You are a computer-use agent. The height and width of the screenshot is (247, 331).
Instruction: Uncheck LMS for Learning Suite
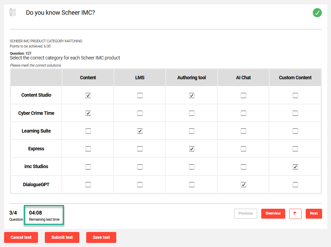(140, 131)
